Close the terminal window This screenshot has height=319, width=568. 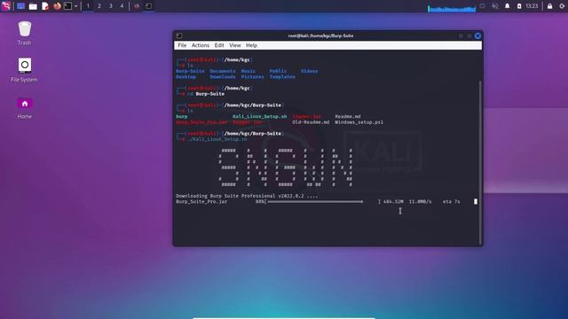coord(477,35)
